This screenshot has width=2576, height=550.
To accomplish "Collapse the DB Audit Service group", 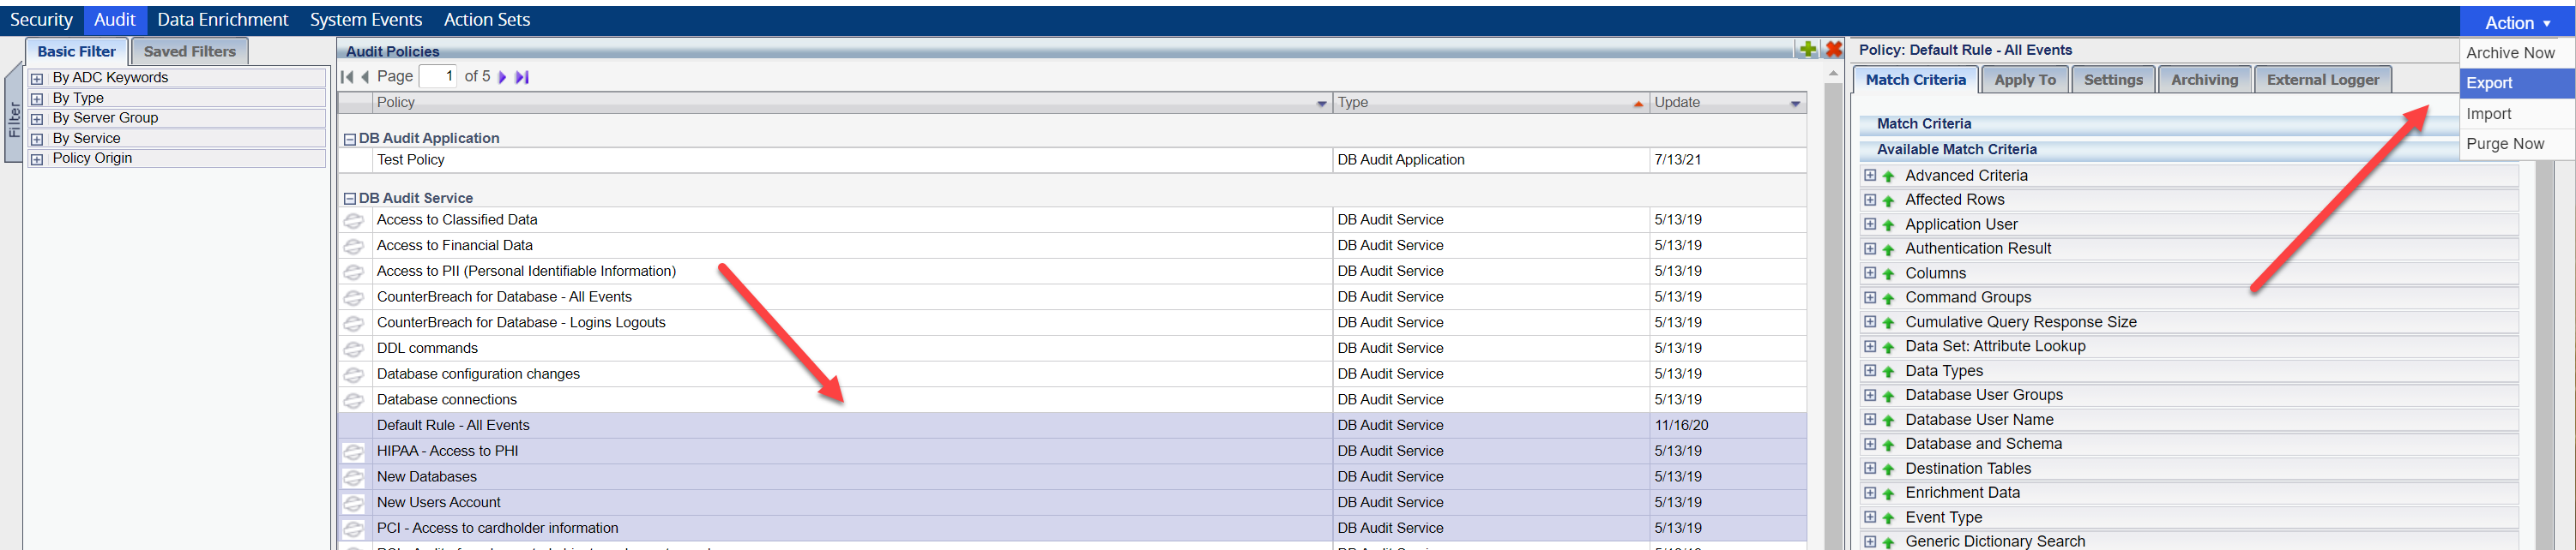I will pyautogui.click(x=350, y=199).
